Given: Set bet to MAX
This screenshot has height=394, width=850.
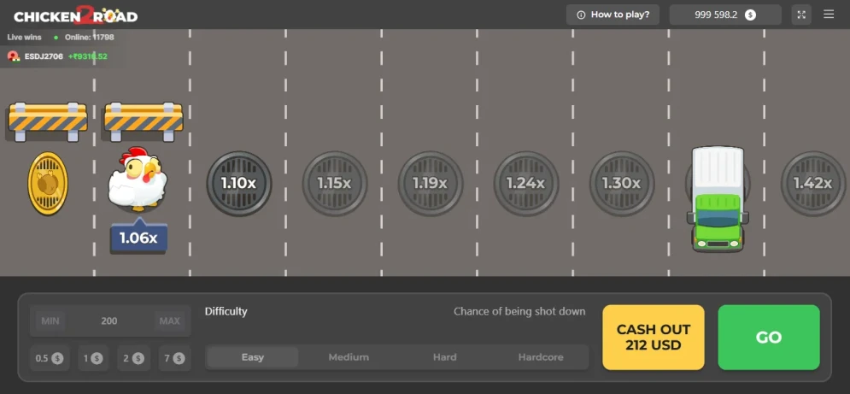Looking at the screenshot, I should click(169, 321).
